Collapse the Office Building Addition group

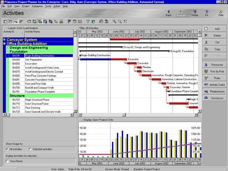[x=4, y=44]
